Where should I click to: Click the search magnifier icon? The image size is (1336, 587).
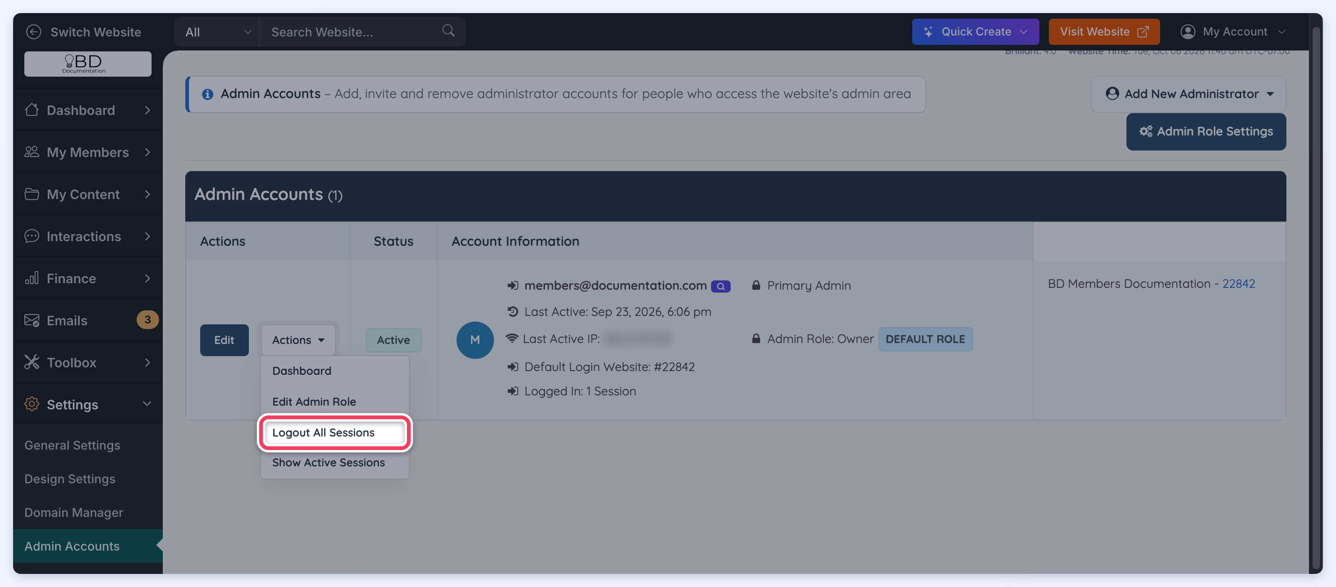click(x=448, y=31)
